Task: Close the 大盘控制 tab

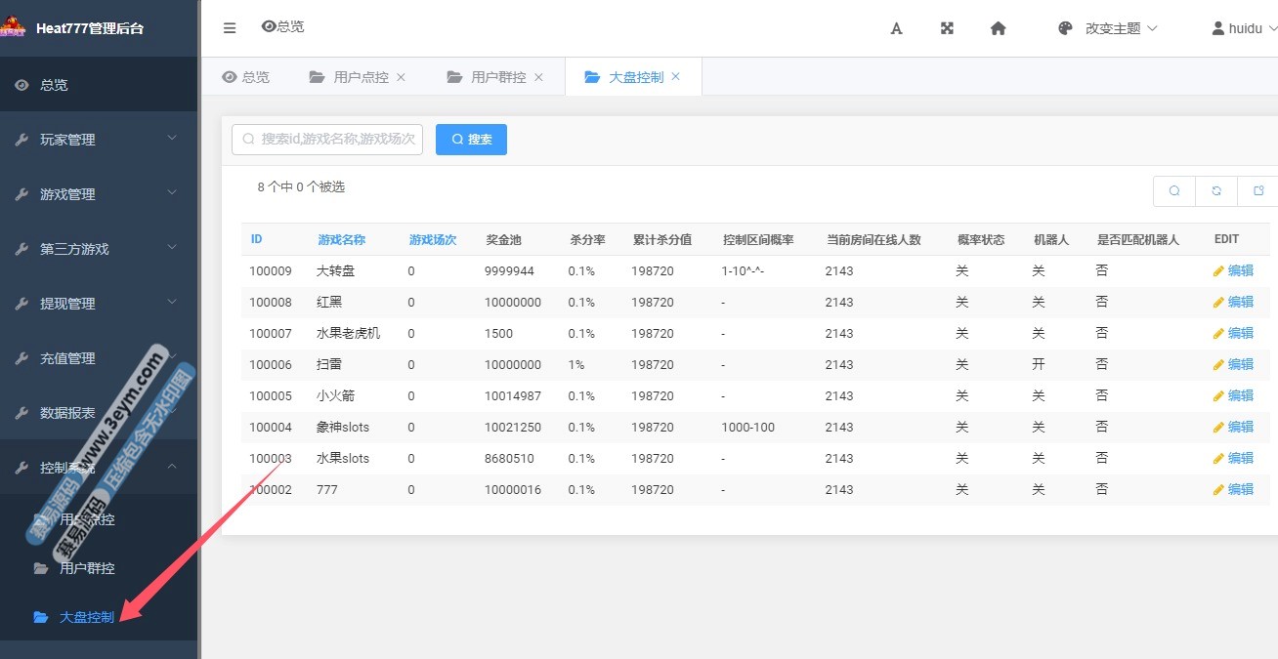Action: pos(675,76)
